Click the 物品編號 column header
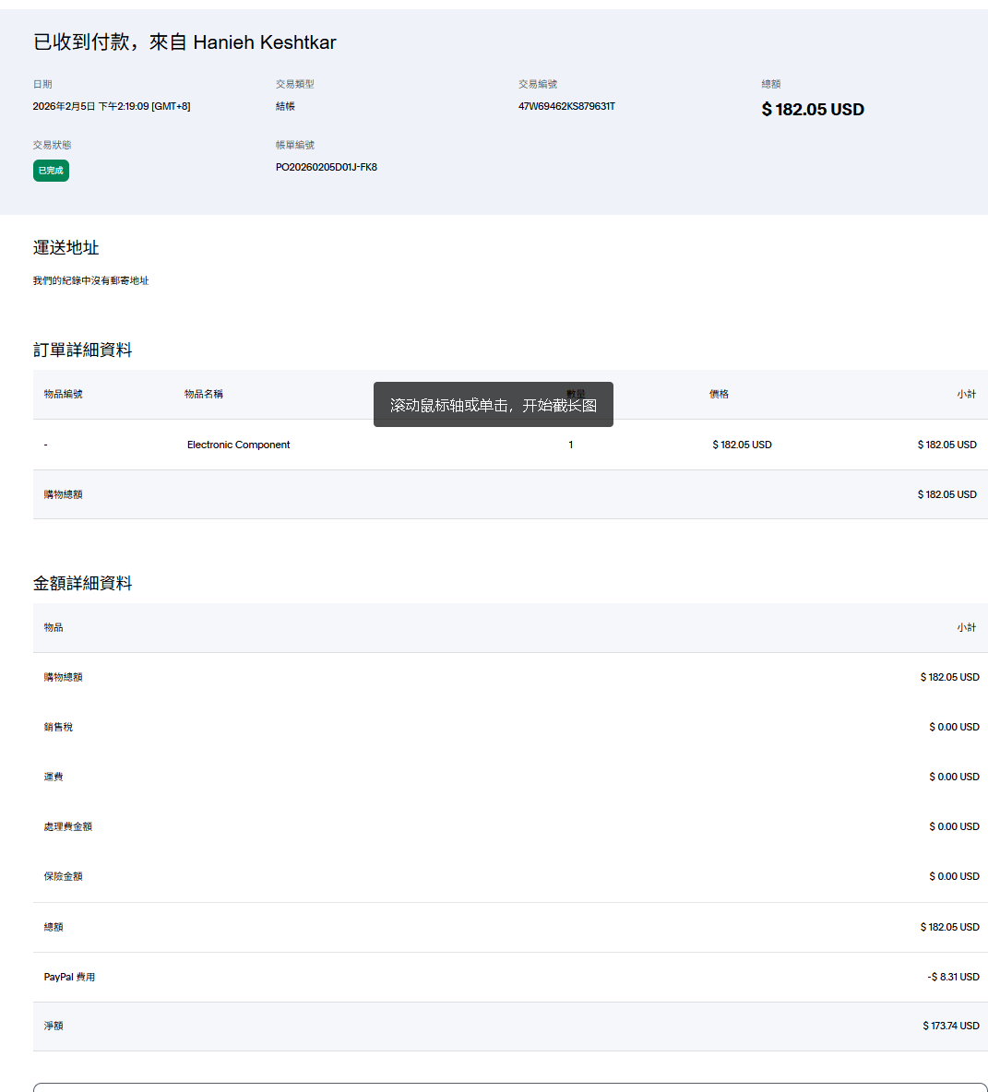 (x=63, y=394)
